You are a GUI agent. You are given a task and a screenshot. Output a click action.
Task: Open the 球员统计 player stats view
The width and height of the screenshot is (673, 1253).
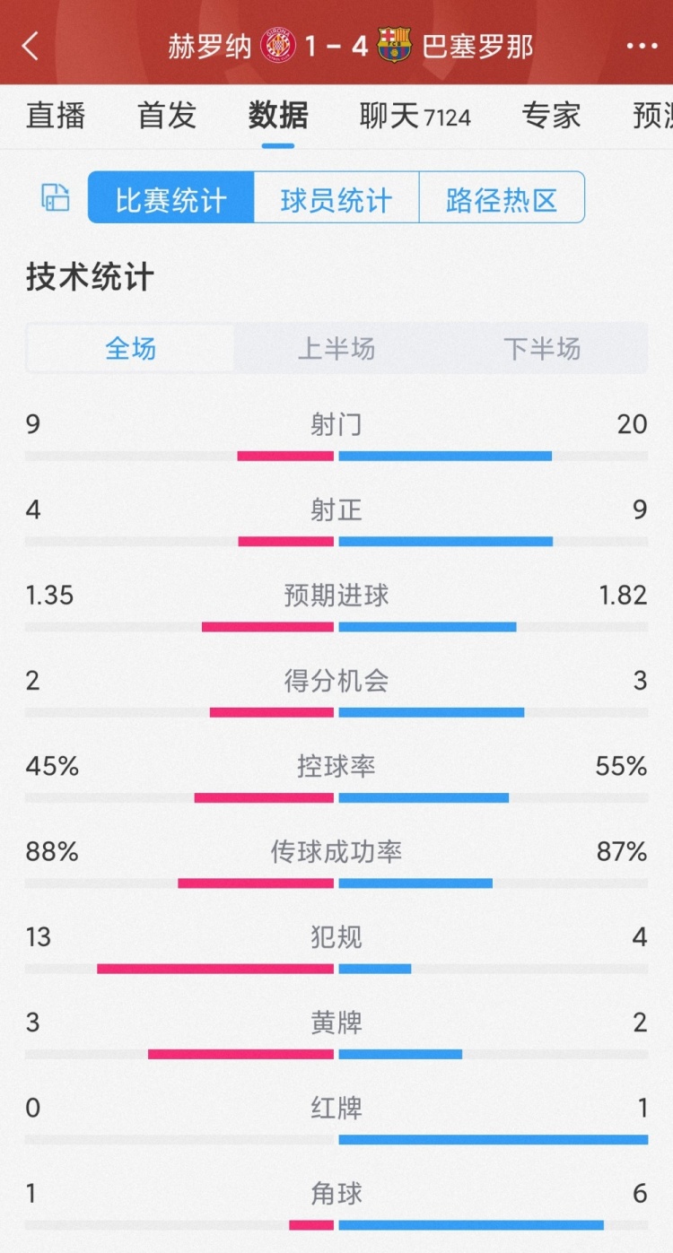336,197
